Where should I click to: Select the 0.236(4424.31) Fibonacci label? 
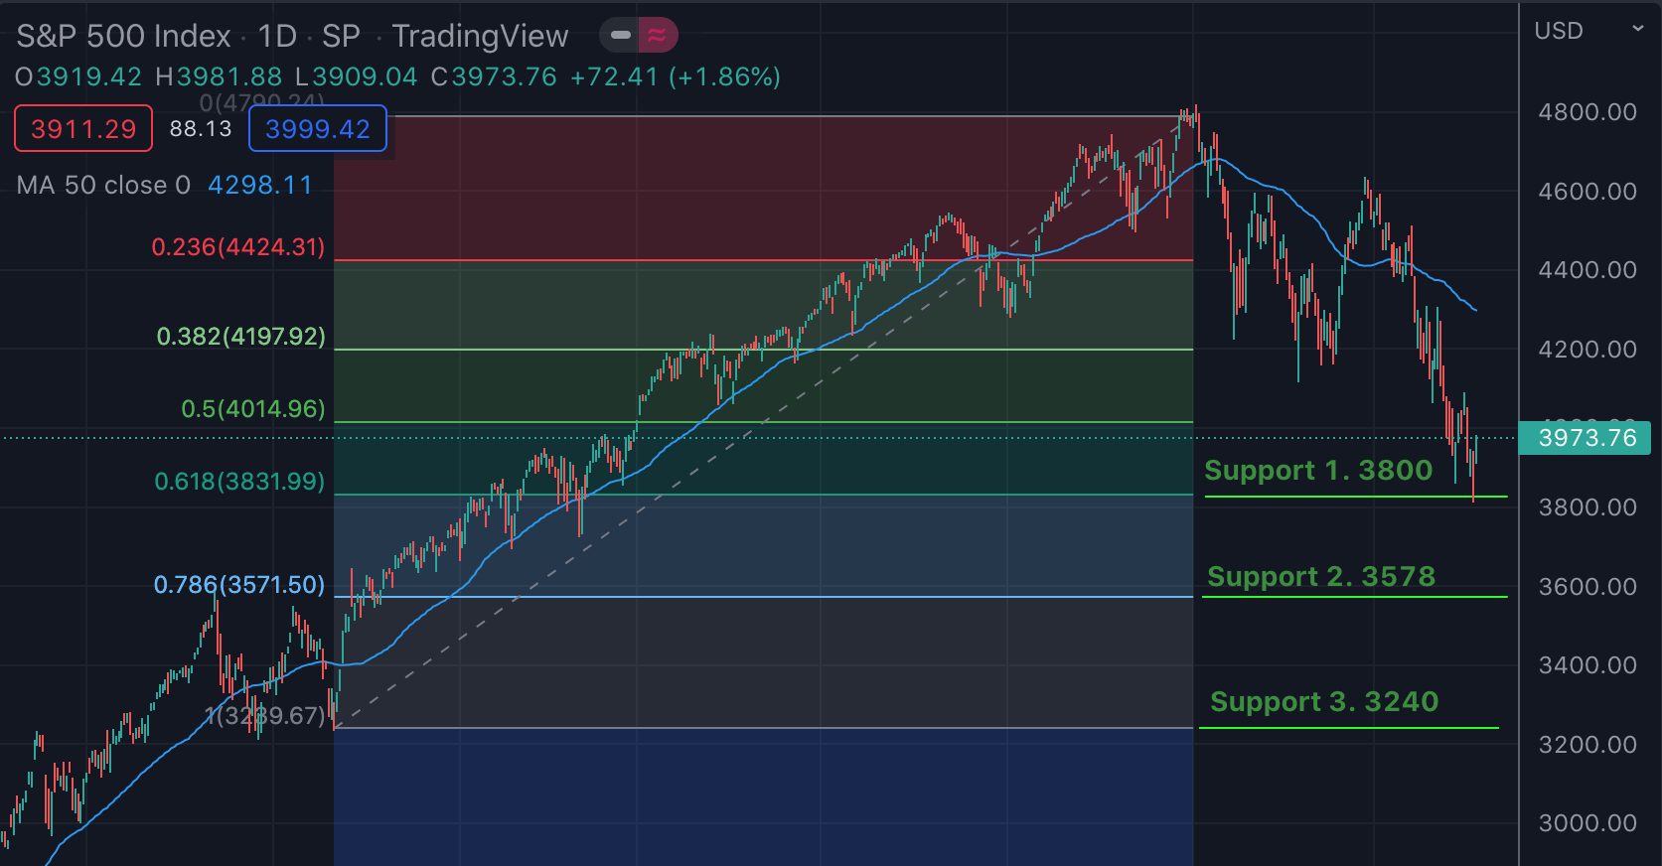point(238,247)
